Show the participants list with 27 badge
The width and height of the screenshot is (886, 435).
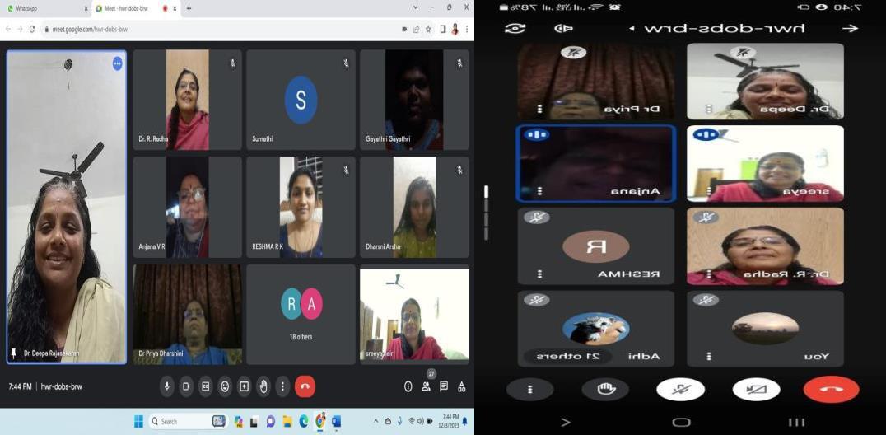click(x=426, y=386)
